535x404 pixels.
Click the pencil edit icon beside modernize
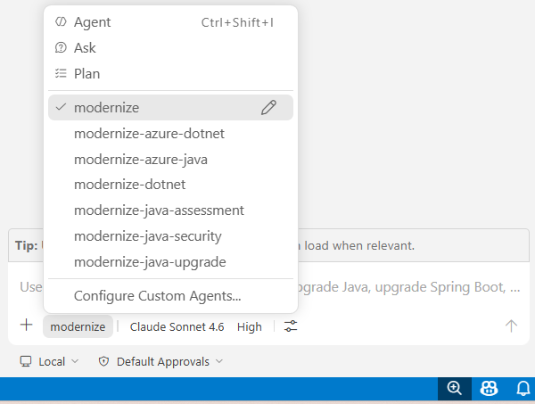(x=268, y=108)
